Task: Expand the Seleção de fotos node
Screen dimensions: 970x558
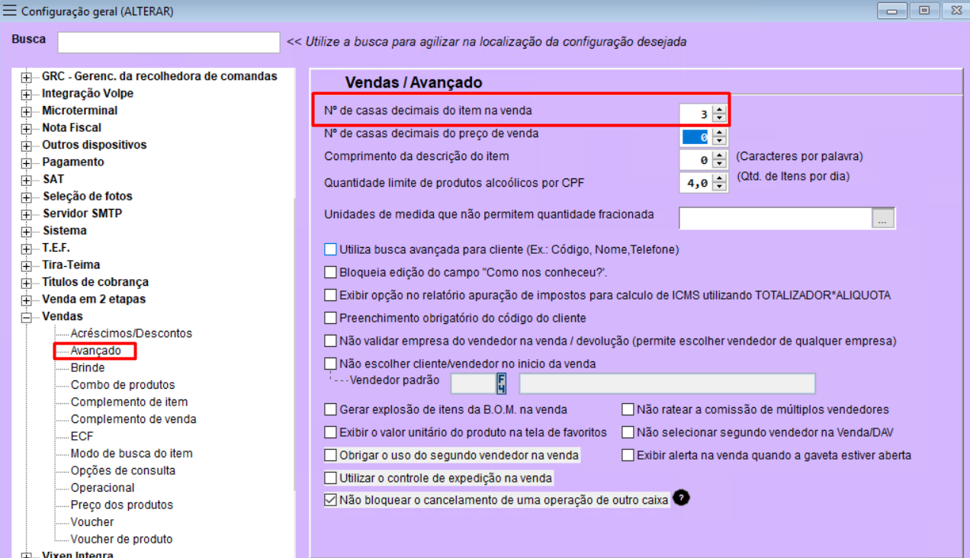Action: coord(27,197)
